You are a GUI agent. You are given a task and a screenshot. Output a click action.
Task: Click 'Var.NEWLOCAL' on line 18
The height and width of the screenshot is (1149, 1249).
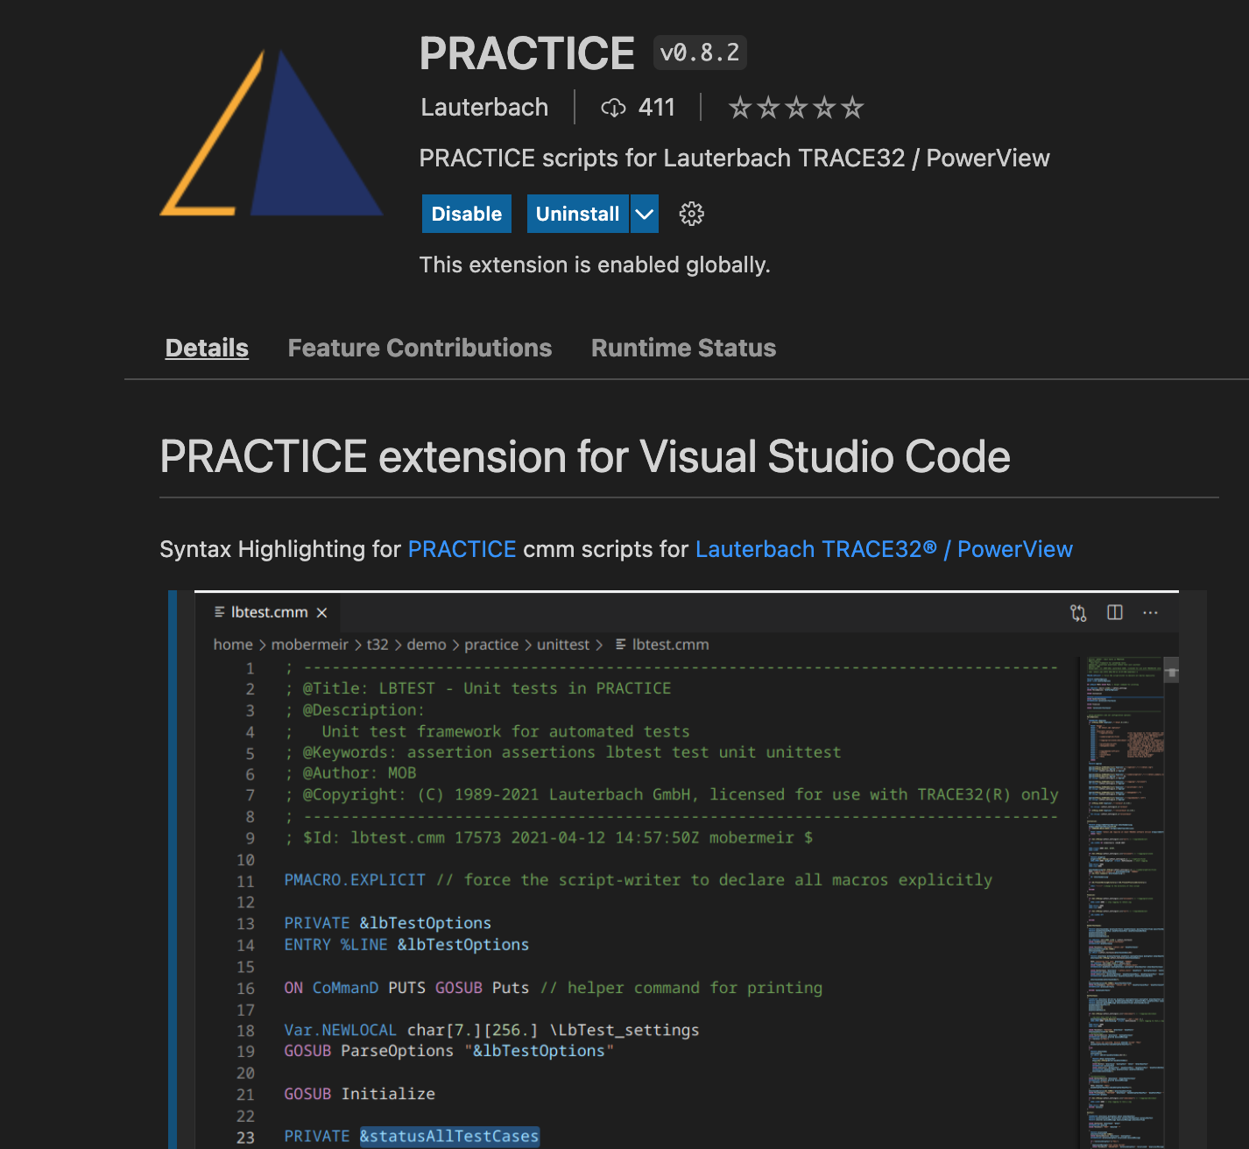tap(340, 1030)
